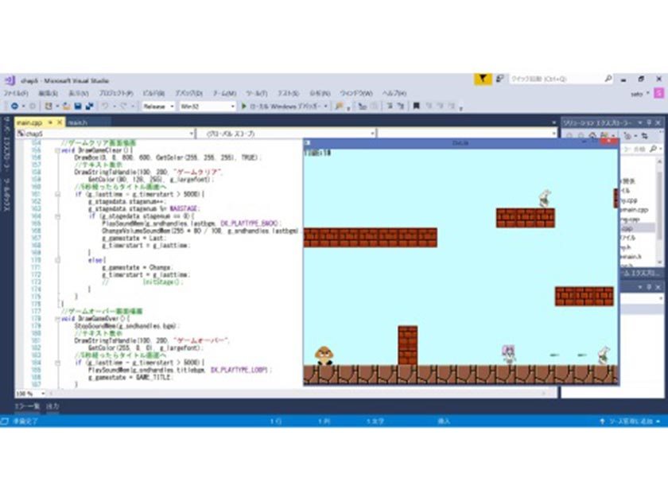Click the Uncomment selection icon
The width and height of the screenshot is (668, 501).
point(401,106)
